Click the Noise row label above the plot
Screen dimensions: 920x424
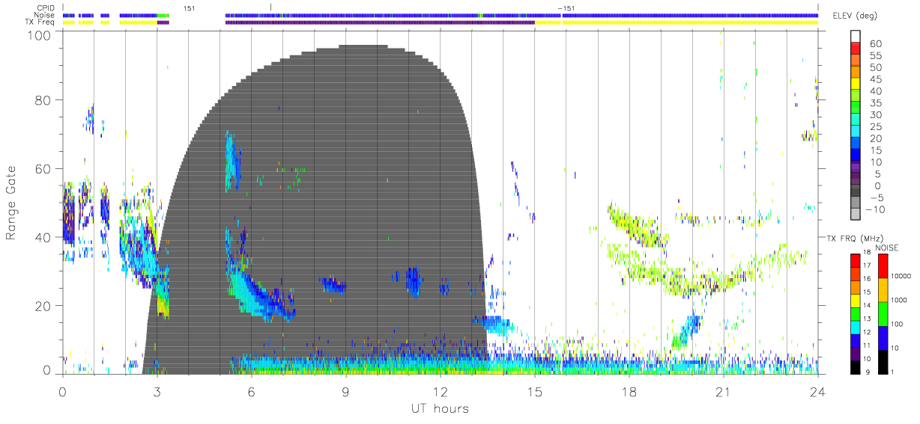pos(44,15)
